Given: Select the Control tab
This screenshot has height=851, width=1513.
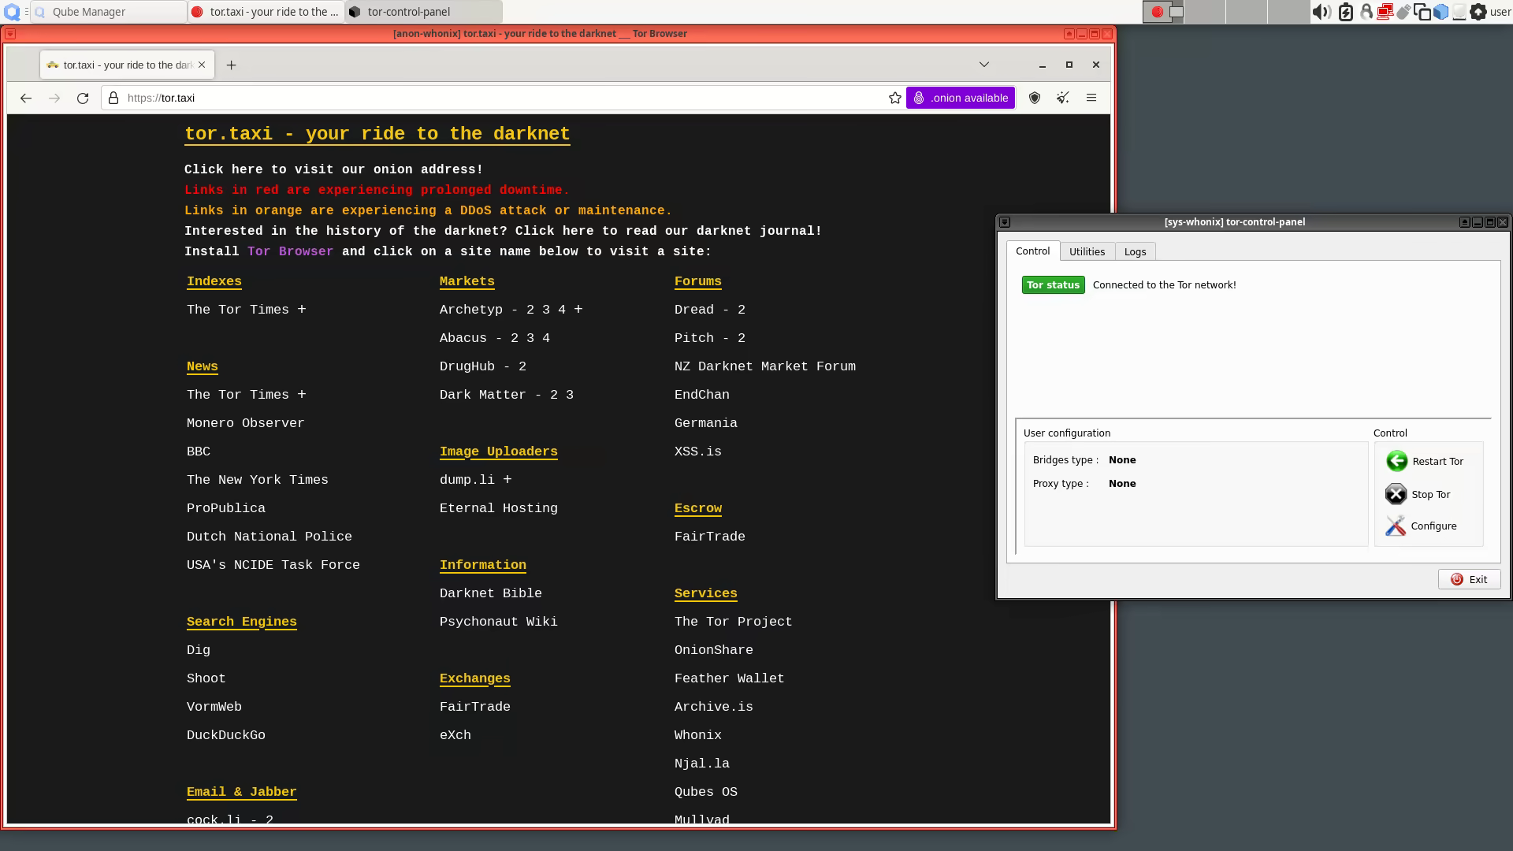Looking at the screenshot, I should point(1032,251).
